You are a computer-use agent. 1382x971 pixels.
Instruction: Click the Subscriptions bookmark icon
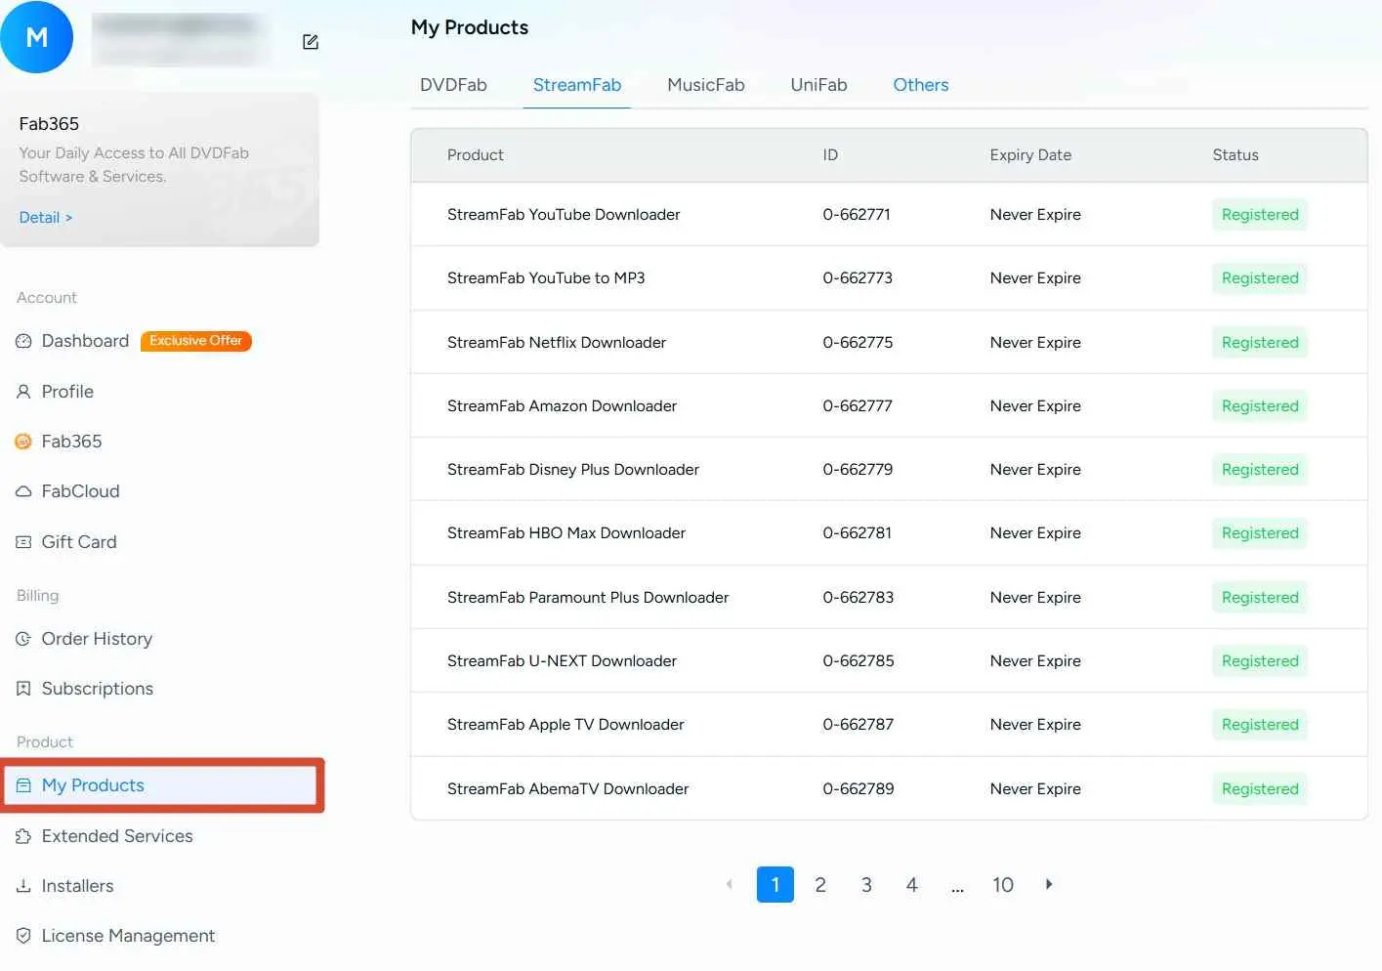tap(23, 689)
